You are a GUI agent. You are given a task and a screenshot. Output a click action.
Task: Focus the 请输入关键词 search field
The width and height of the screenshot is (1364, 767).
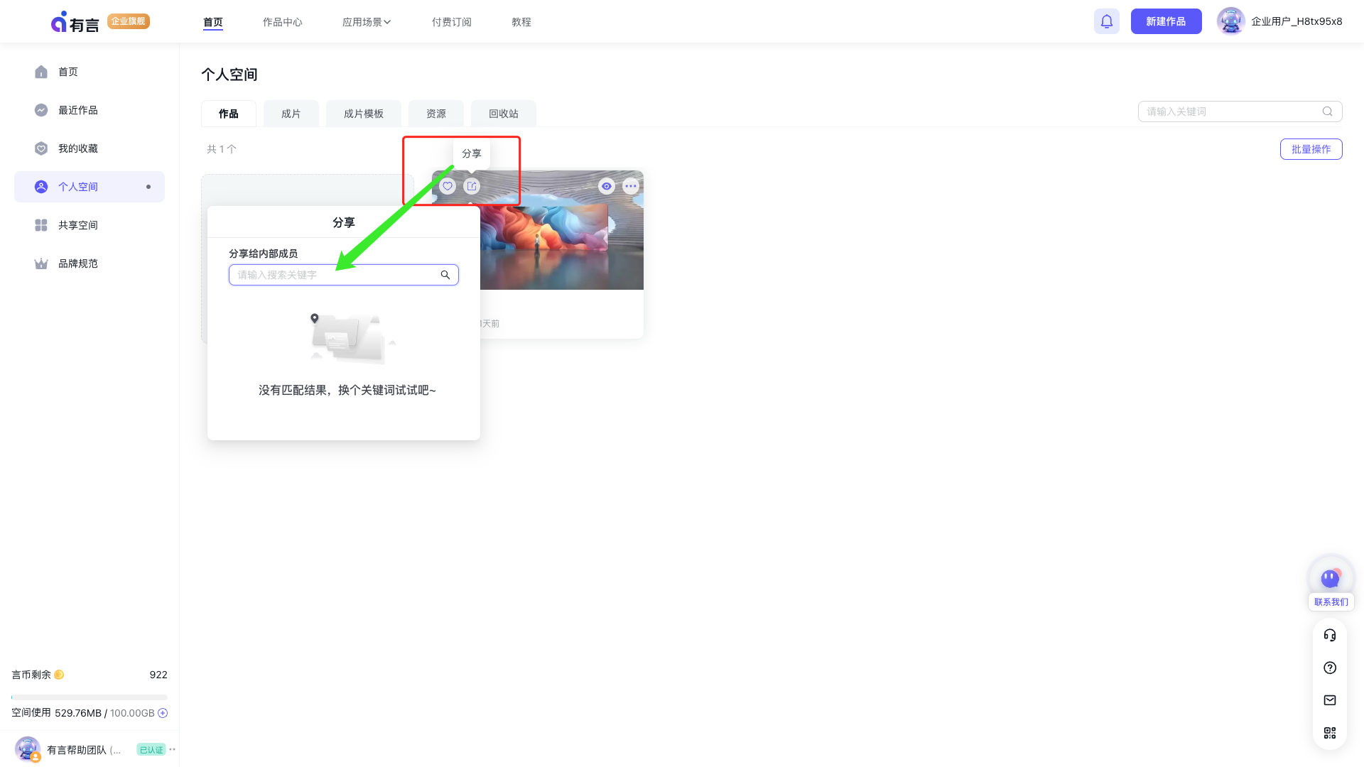click(1240, 111)
